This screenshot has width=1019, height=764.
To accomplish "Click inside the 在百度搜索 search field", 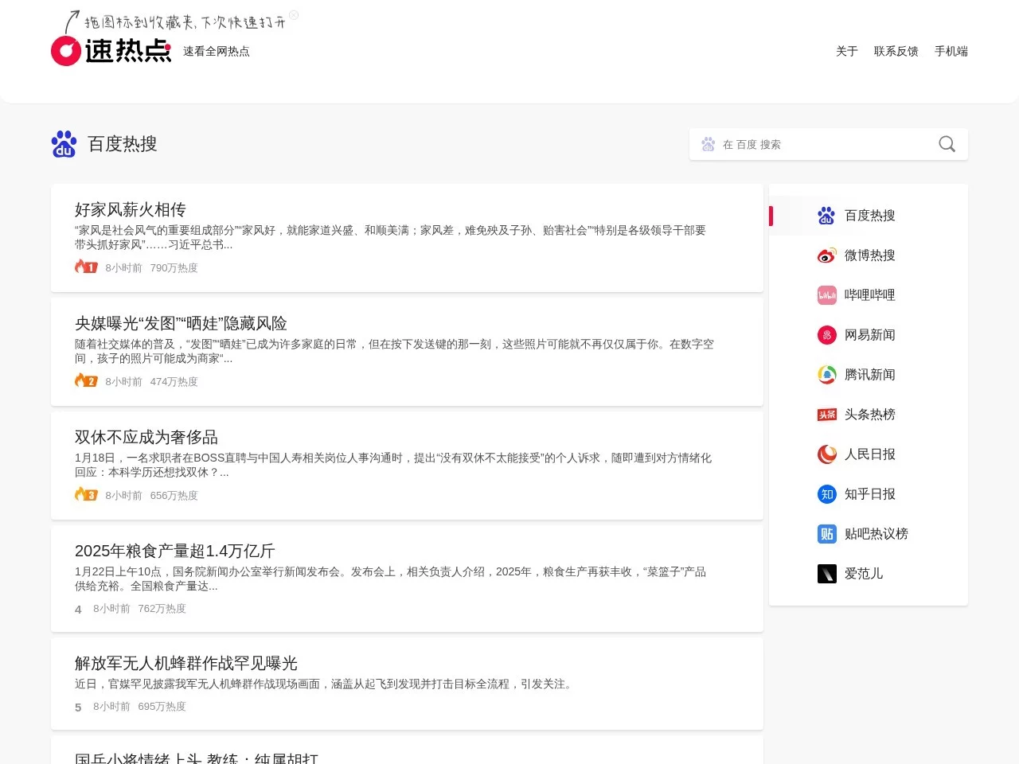I will 812,144.
